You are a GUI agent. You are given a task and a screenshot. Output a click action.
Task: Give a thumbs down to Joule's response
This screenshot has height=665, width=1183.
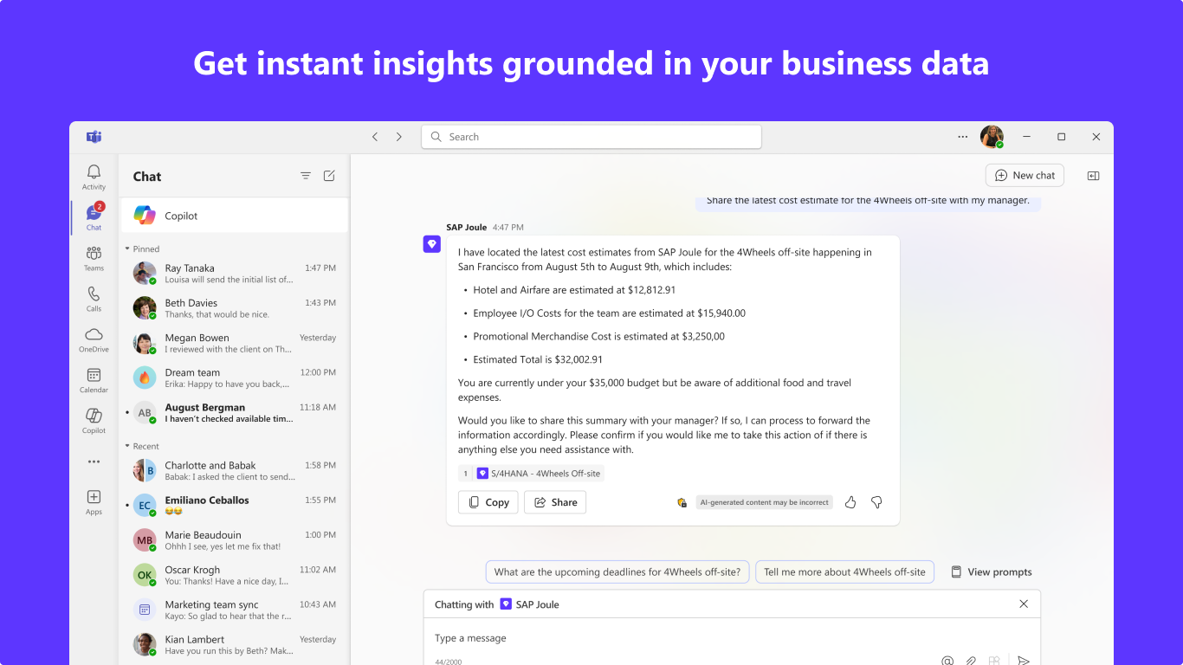(x=876, y=501)
